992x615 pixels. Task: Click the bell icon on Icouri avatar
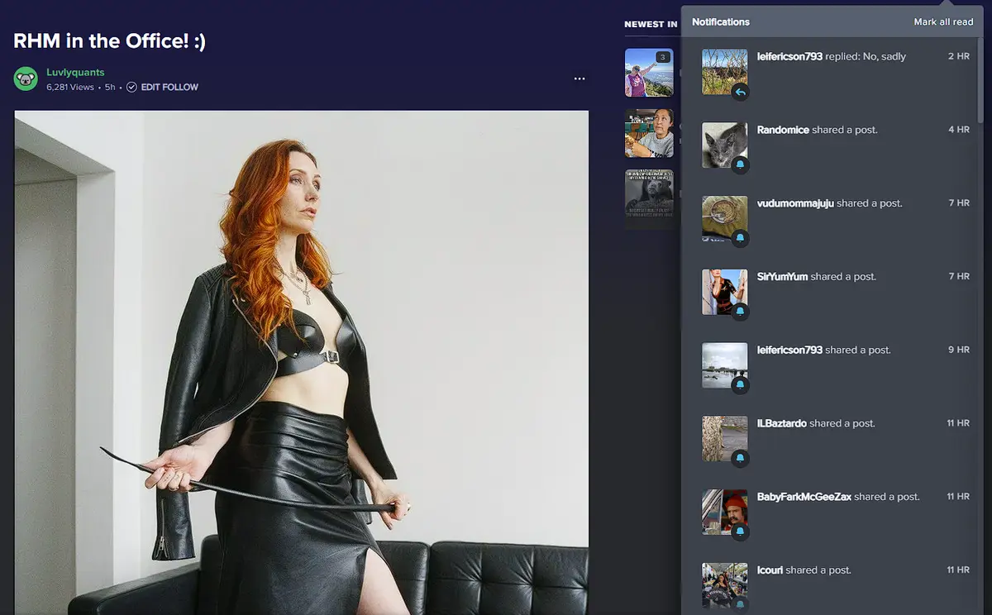(740, 607)
